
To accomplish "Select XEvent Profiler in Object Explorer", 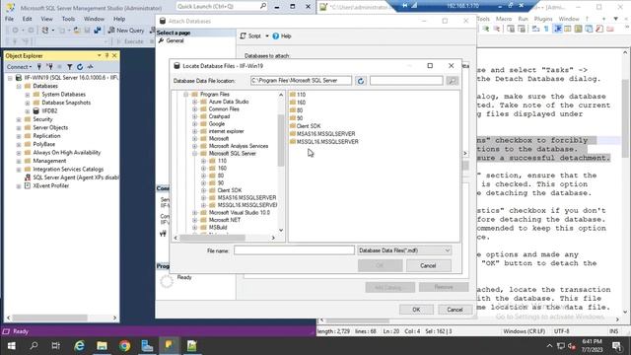I will pyautogui.click(x=50, y=186).
